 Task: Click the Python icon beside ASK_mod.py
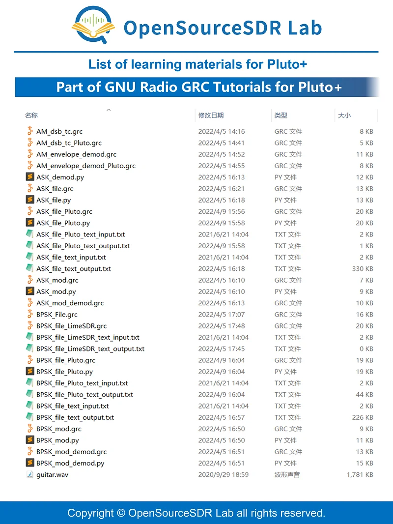click(29, 291)
